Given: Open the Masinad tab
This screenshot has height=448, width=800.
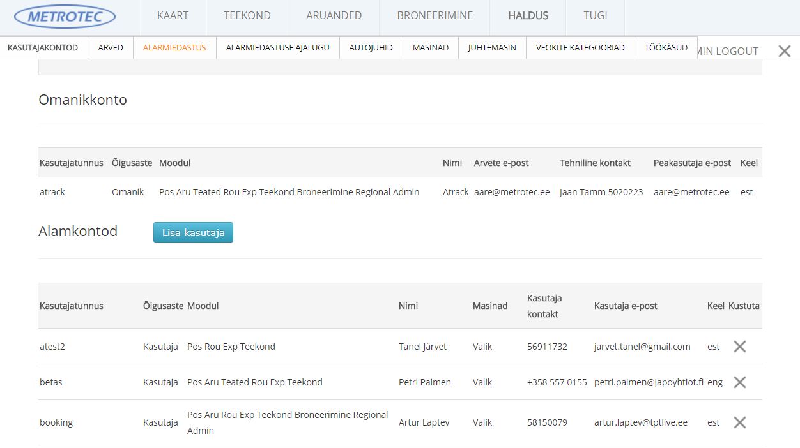Looking at the screenshot, I should (430, 48).
